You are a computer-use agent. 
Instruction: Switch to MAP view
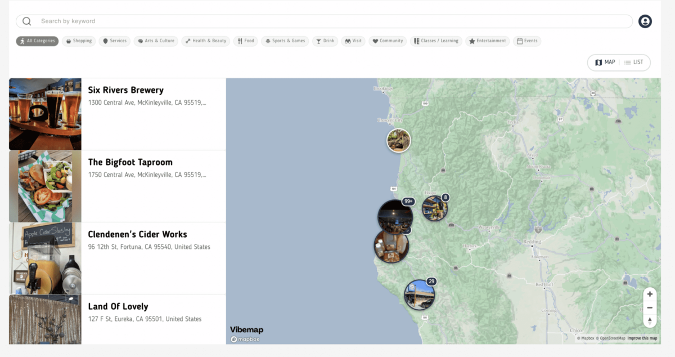tap(605, 63)
